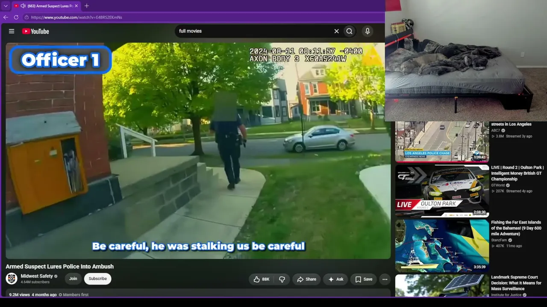Share this video
The image size is (547, 307).
tap(306, 279)
